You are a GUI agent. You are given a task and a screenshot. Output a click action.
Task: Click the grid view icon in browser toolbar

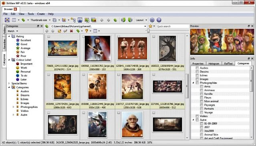(x=95, y=31)
